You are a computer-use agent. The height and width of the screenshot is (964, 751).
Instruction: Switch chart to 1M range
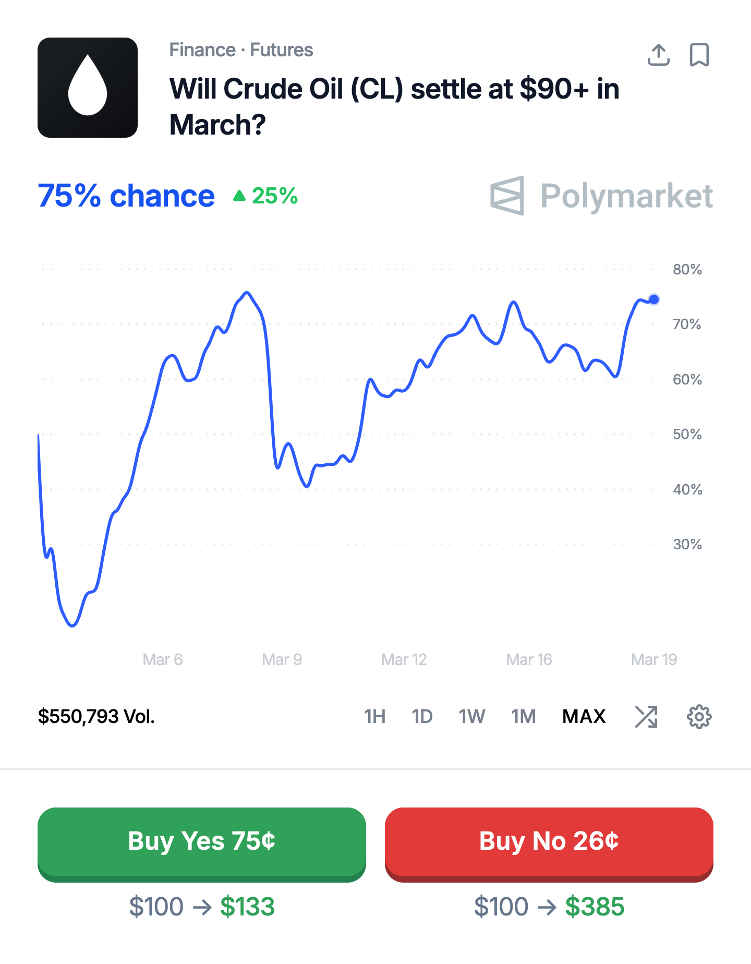523,717
